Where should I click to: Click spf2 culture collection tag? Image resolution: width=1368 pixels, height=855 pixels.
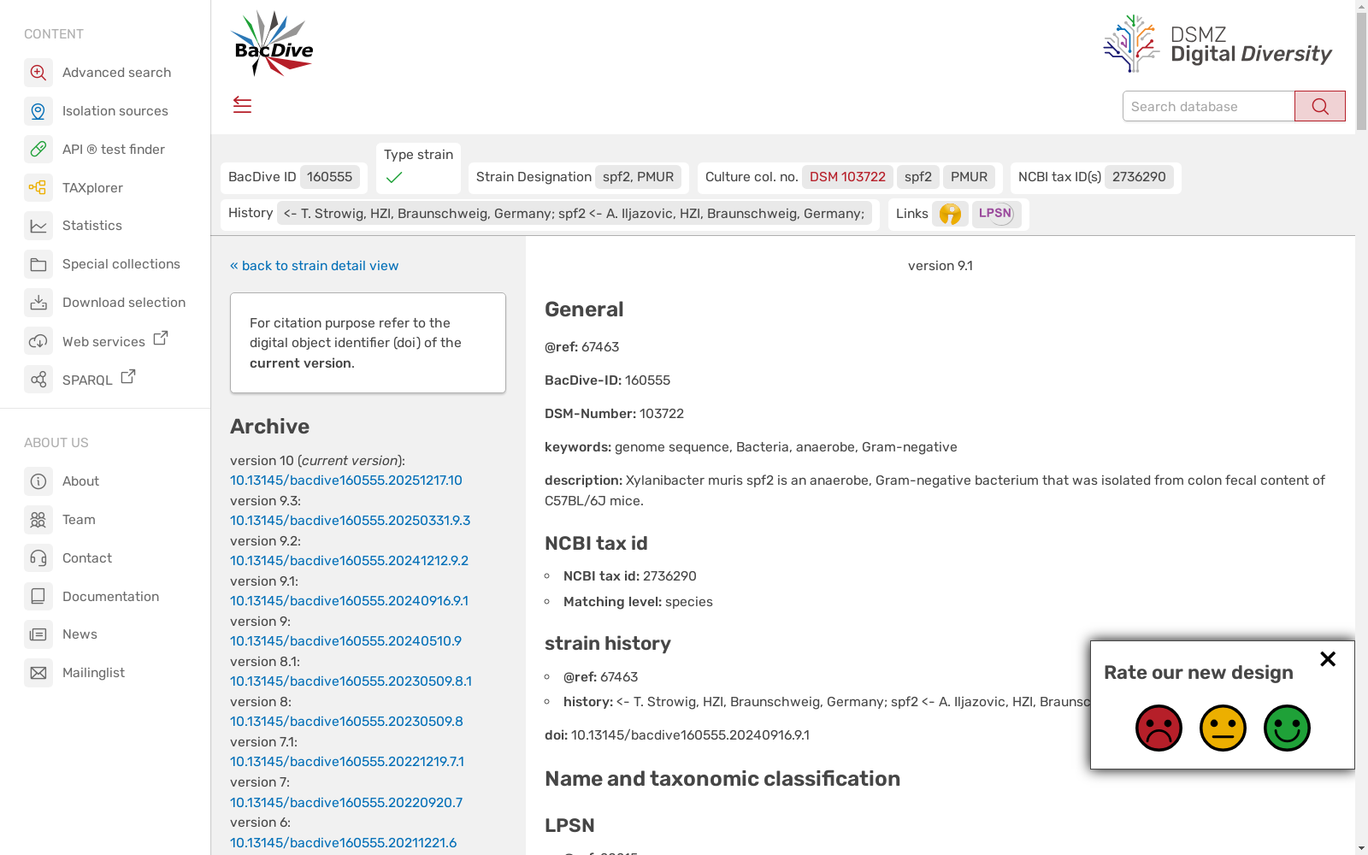(x=918, y=177)
